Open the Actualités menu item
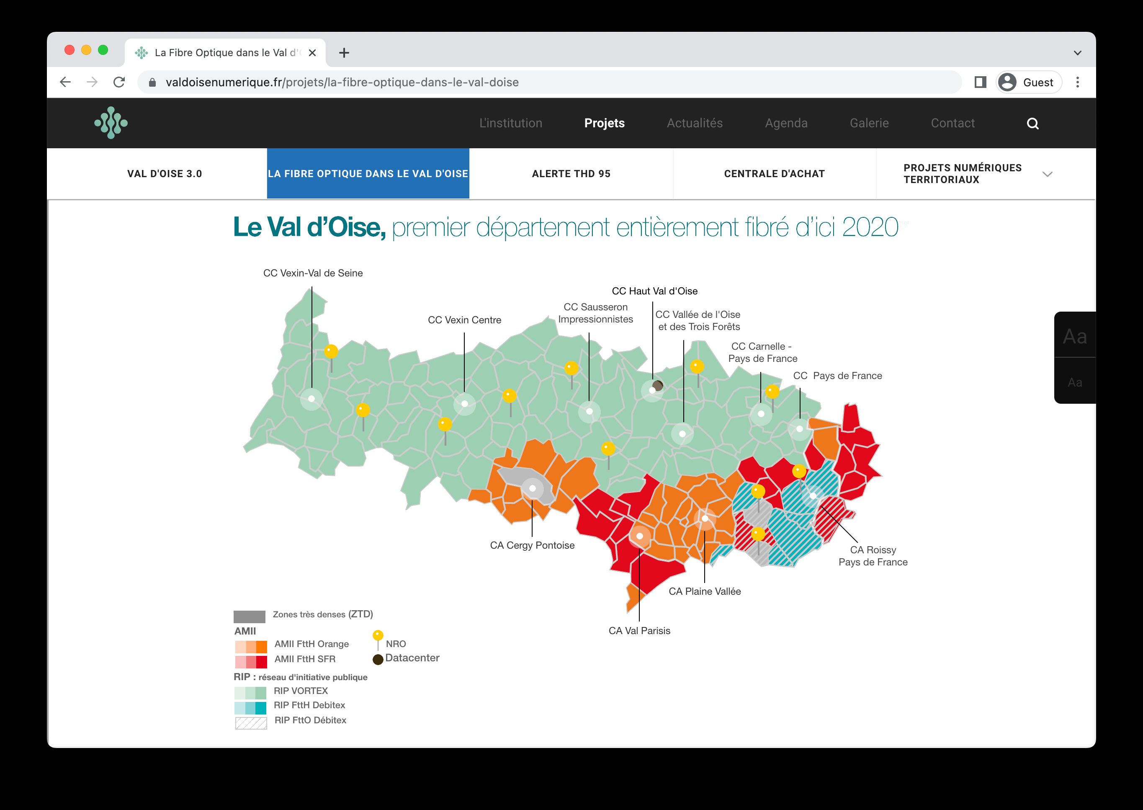Image resolution: width=1143 pixels, height=810 pixels. pyautogui.click(x=694, y=123)
